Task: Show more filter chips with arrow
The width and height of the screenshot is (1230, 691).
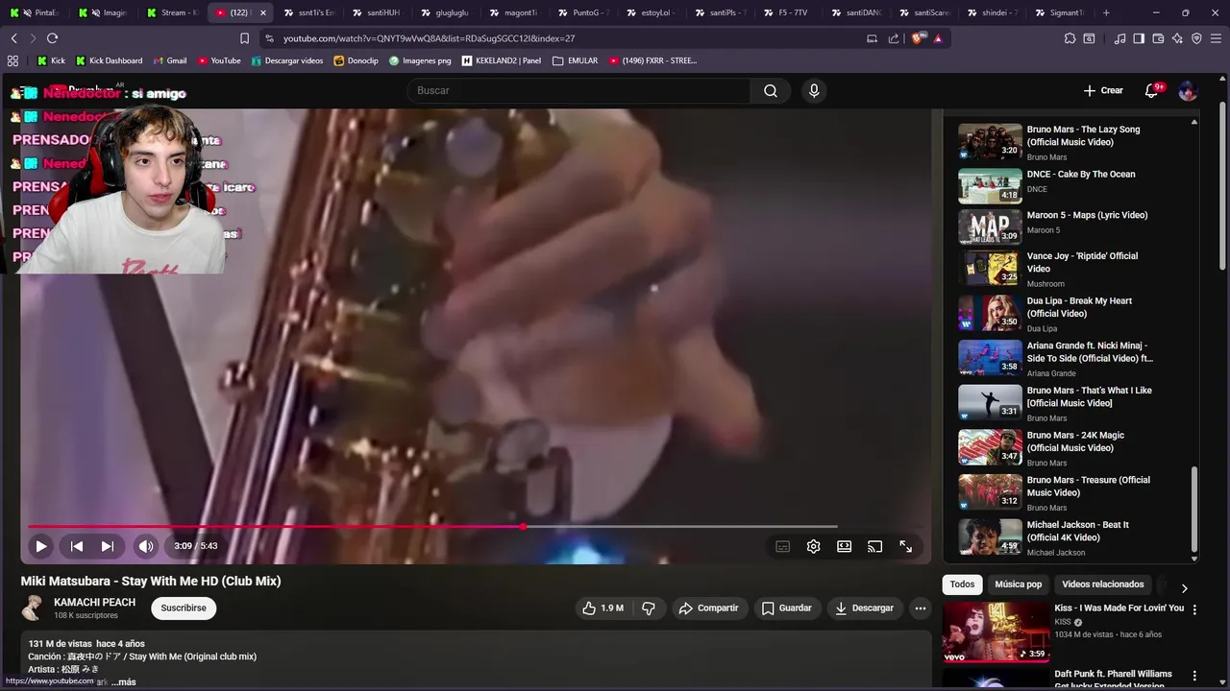Action: pos(1184,588)
